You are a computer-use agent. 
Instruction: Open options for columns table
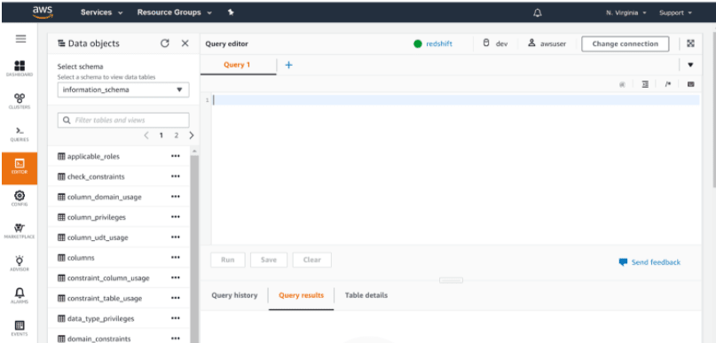point(176,257)
